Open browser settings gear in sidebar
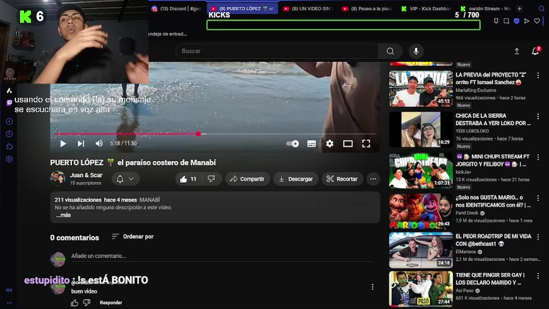The width and height of the screenshot is (549, 309). coord(9,159)
